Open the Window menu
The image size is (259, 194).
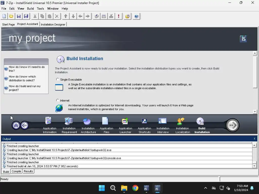coord(53,9)
